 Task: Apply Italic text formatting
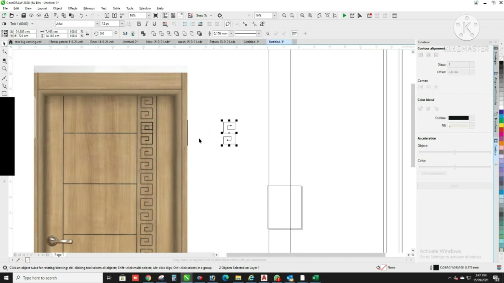click(146, 24)
